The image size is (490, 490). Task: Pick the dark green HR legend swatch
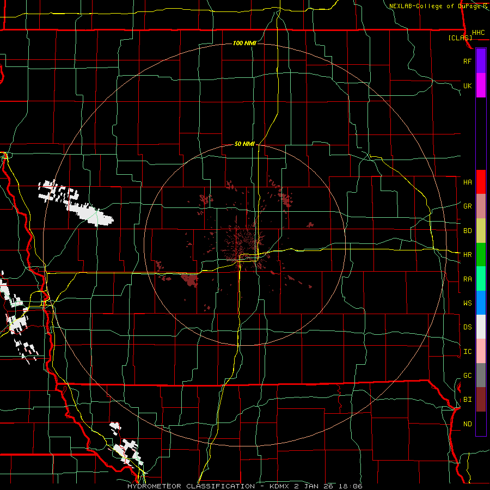[x=481, y=255]
